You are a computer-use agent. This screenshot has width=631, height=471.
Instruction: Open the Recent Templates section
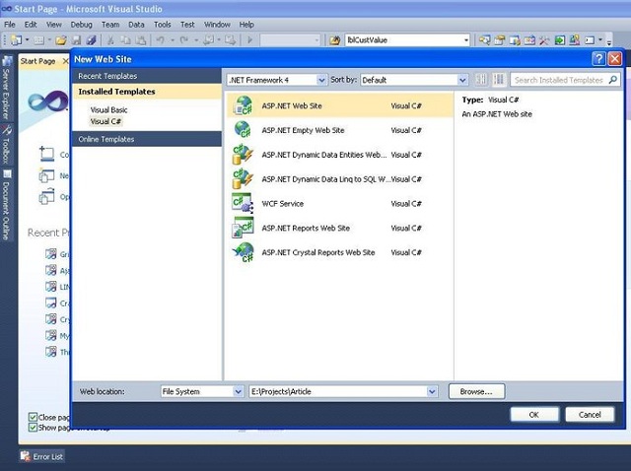[x=147, y=76]
